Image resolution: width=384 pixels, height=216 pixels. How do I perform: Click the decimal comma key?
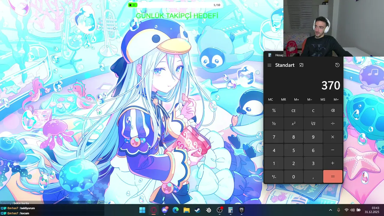point(313,176)
